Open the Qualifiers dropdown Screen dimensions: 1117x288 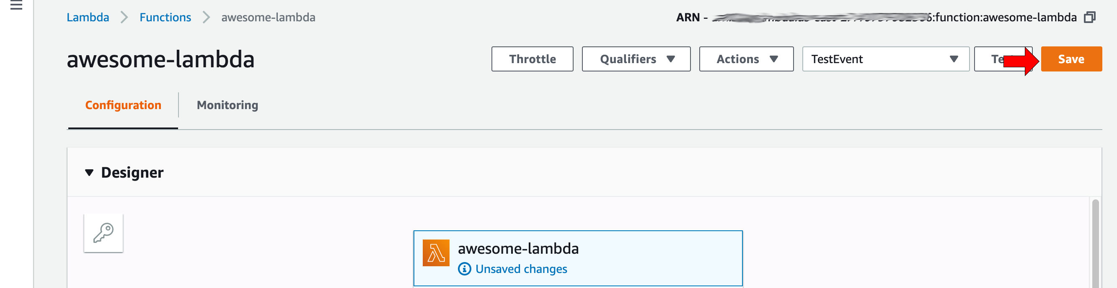[636, 59]
